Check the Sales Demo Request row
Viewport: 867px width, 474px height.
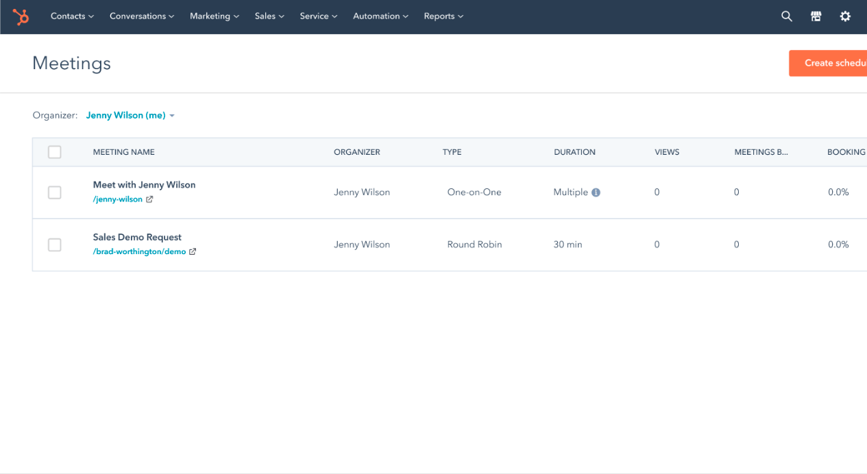pyautogui.click(x=55, y=245)
